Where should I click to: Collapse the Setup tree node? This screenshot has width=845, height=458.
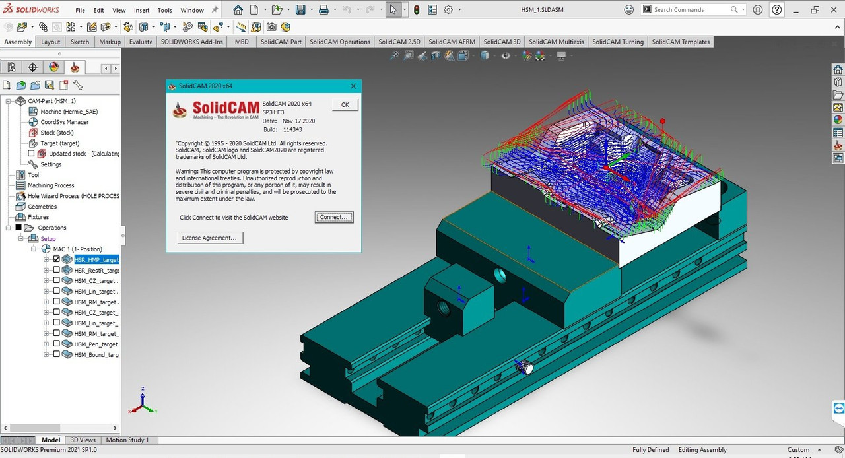pos(21,238)
